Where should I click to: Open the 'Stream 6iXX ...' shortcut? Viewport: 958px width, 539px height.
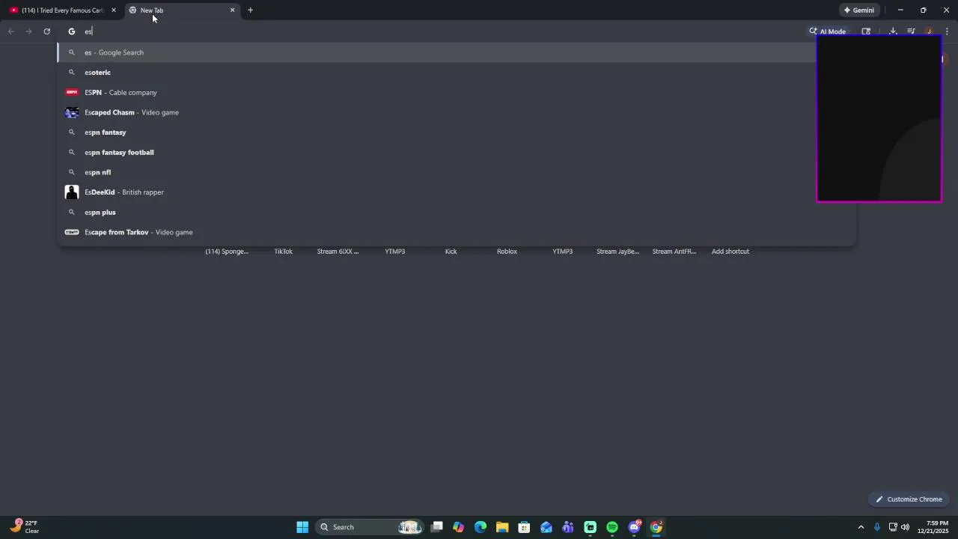(x=338, y=252)
